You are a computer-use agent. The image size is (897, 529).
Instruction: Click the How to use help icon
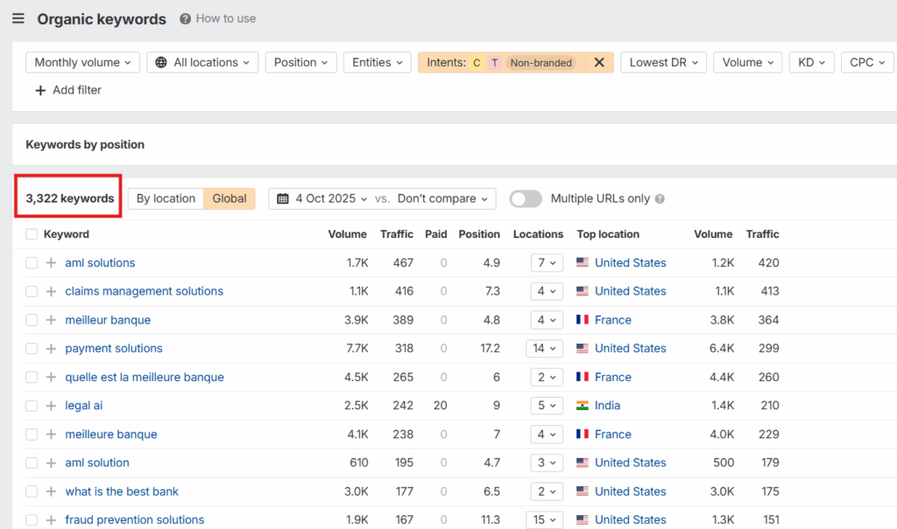[x=185, y=18]
